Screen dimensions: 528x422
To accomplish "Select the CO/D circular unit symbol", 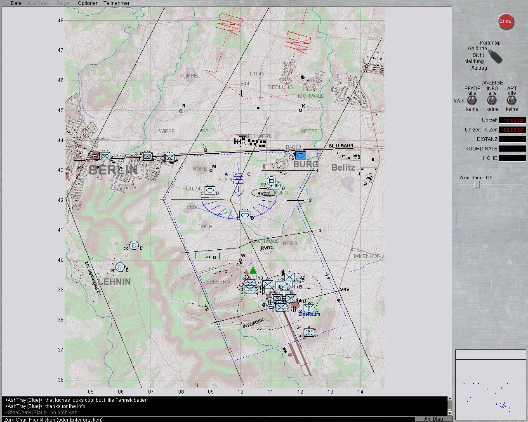I will click(271, 181).
